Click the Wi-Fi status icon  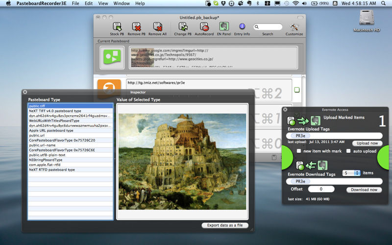(296, 3)
